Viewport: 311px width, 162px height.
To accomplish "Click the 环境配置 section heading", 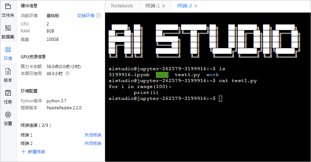I will click(29, 91).
